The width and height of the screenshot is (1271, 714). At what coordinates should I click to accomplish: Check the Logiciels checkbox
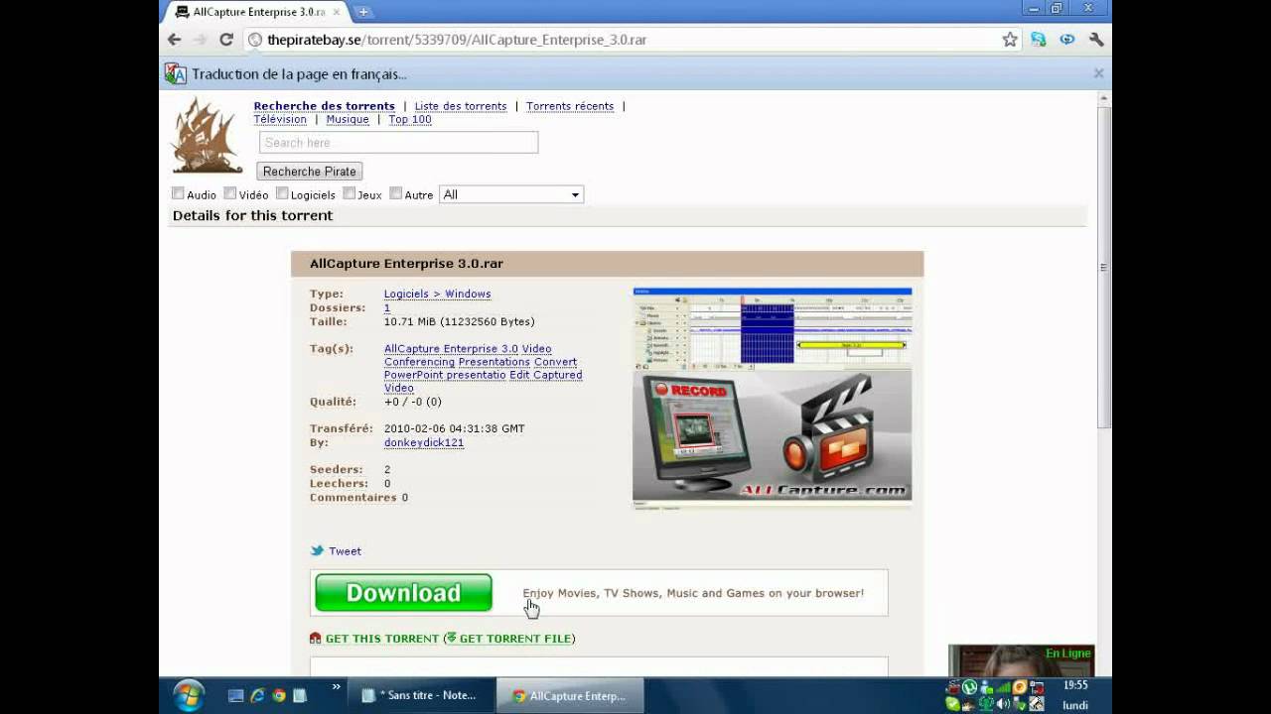pyautogui.click(x=282, y=193)
